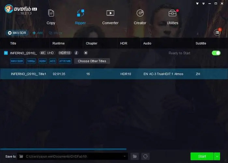
Task: Expand the Start button dropdown arrow
Action: pyautogui.click(x=217, y=156)
